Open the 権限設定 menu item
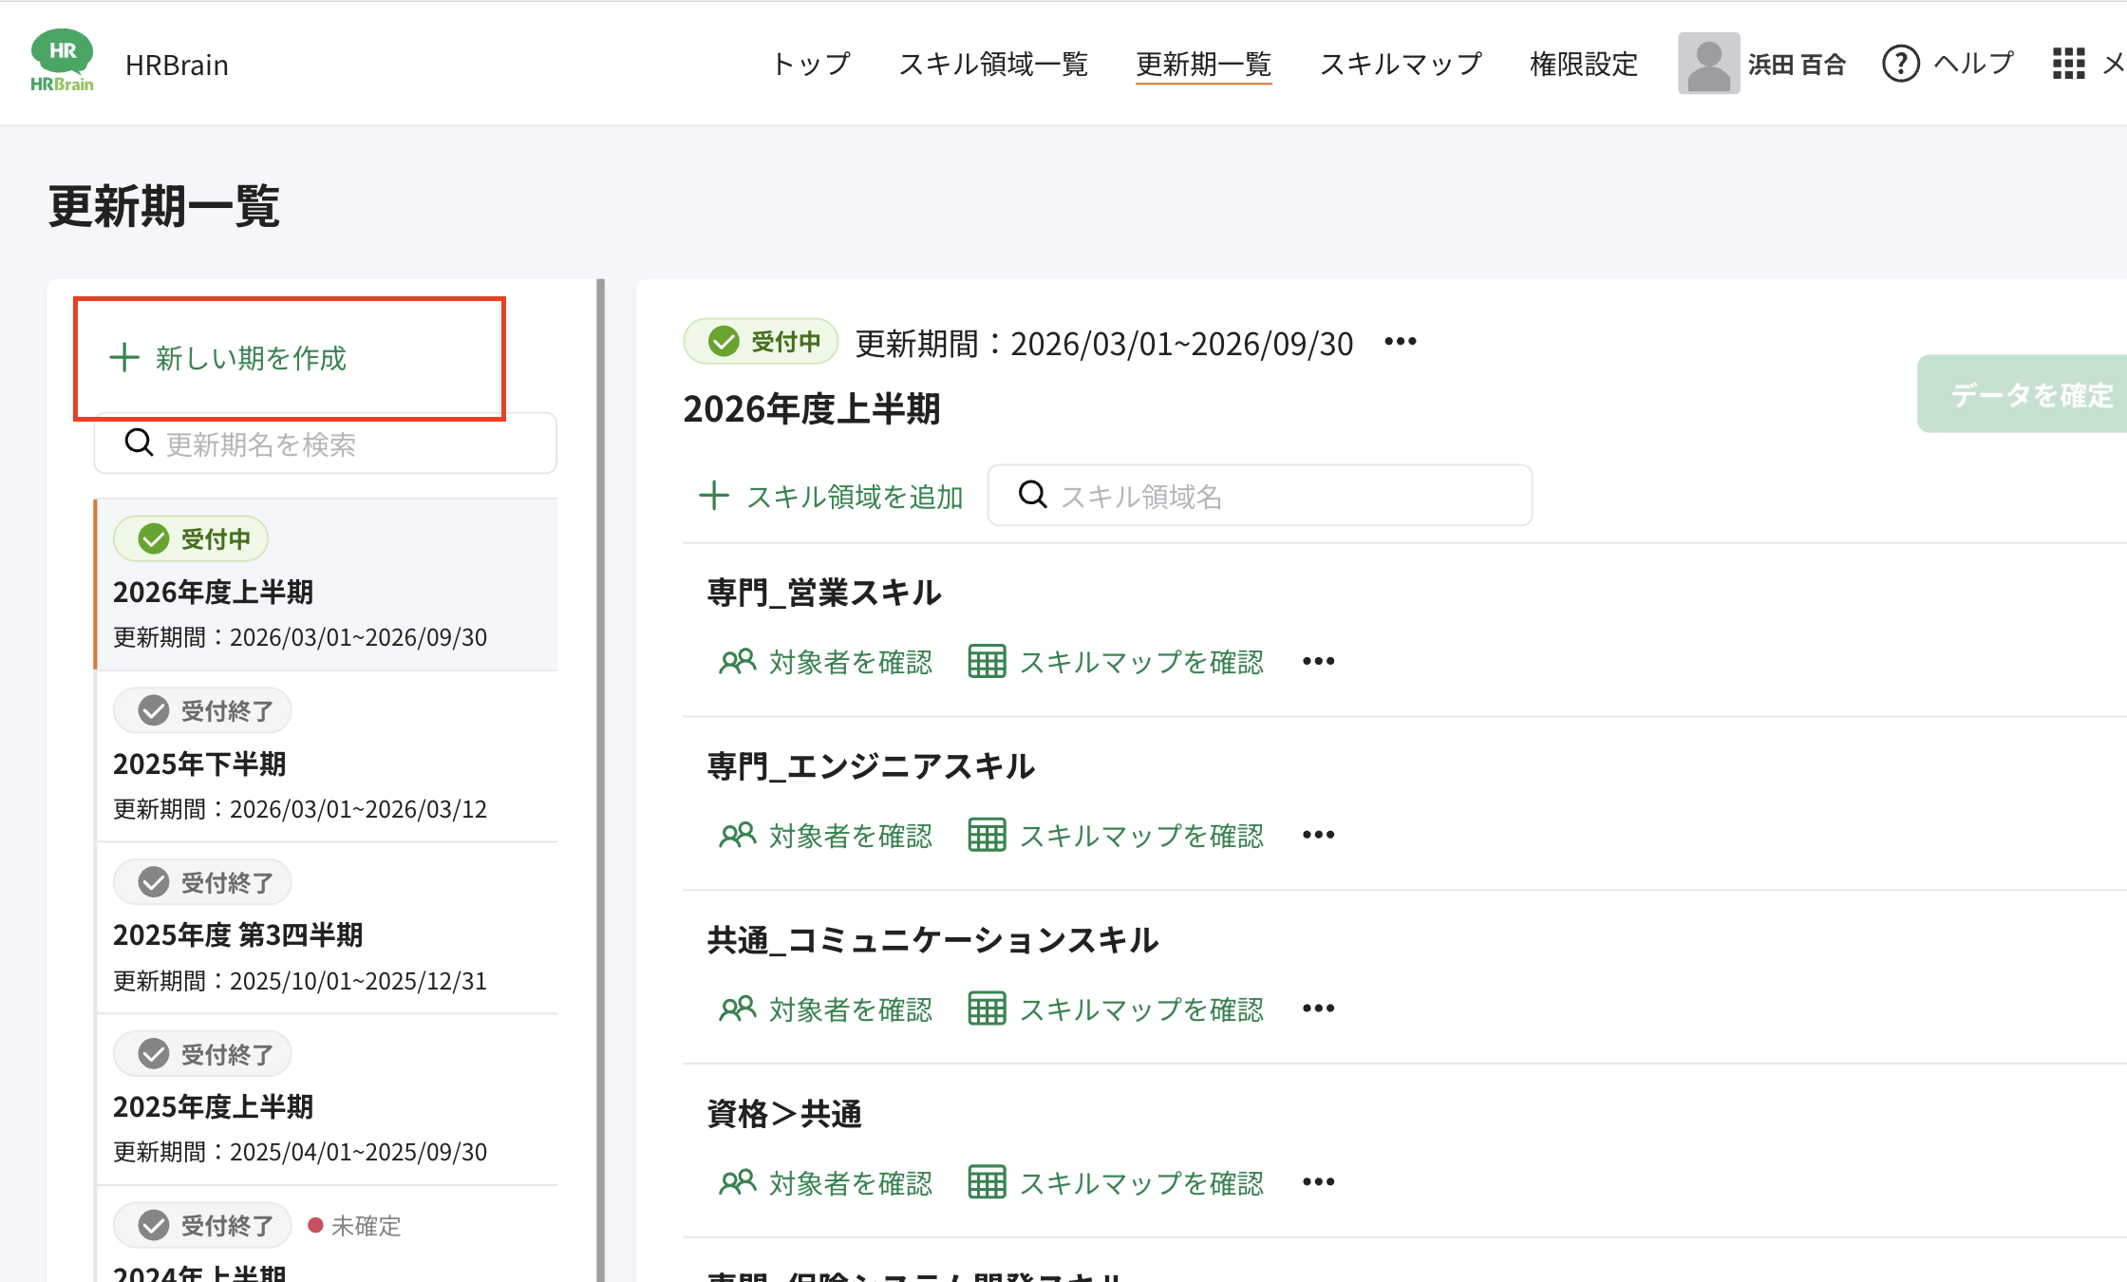 [x=1584, y=64]
